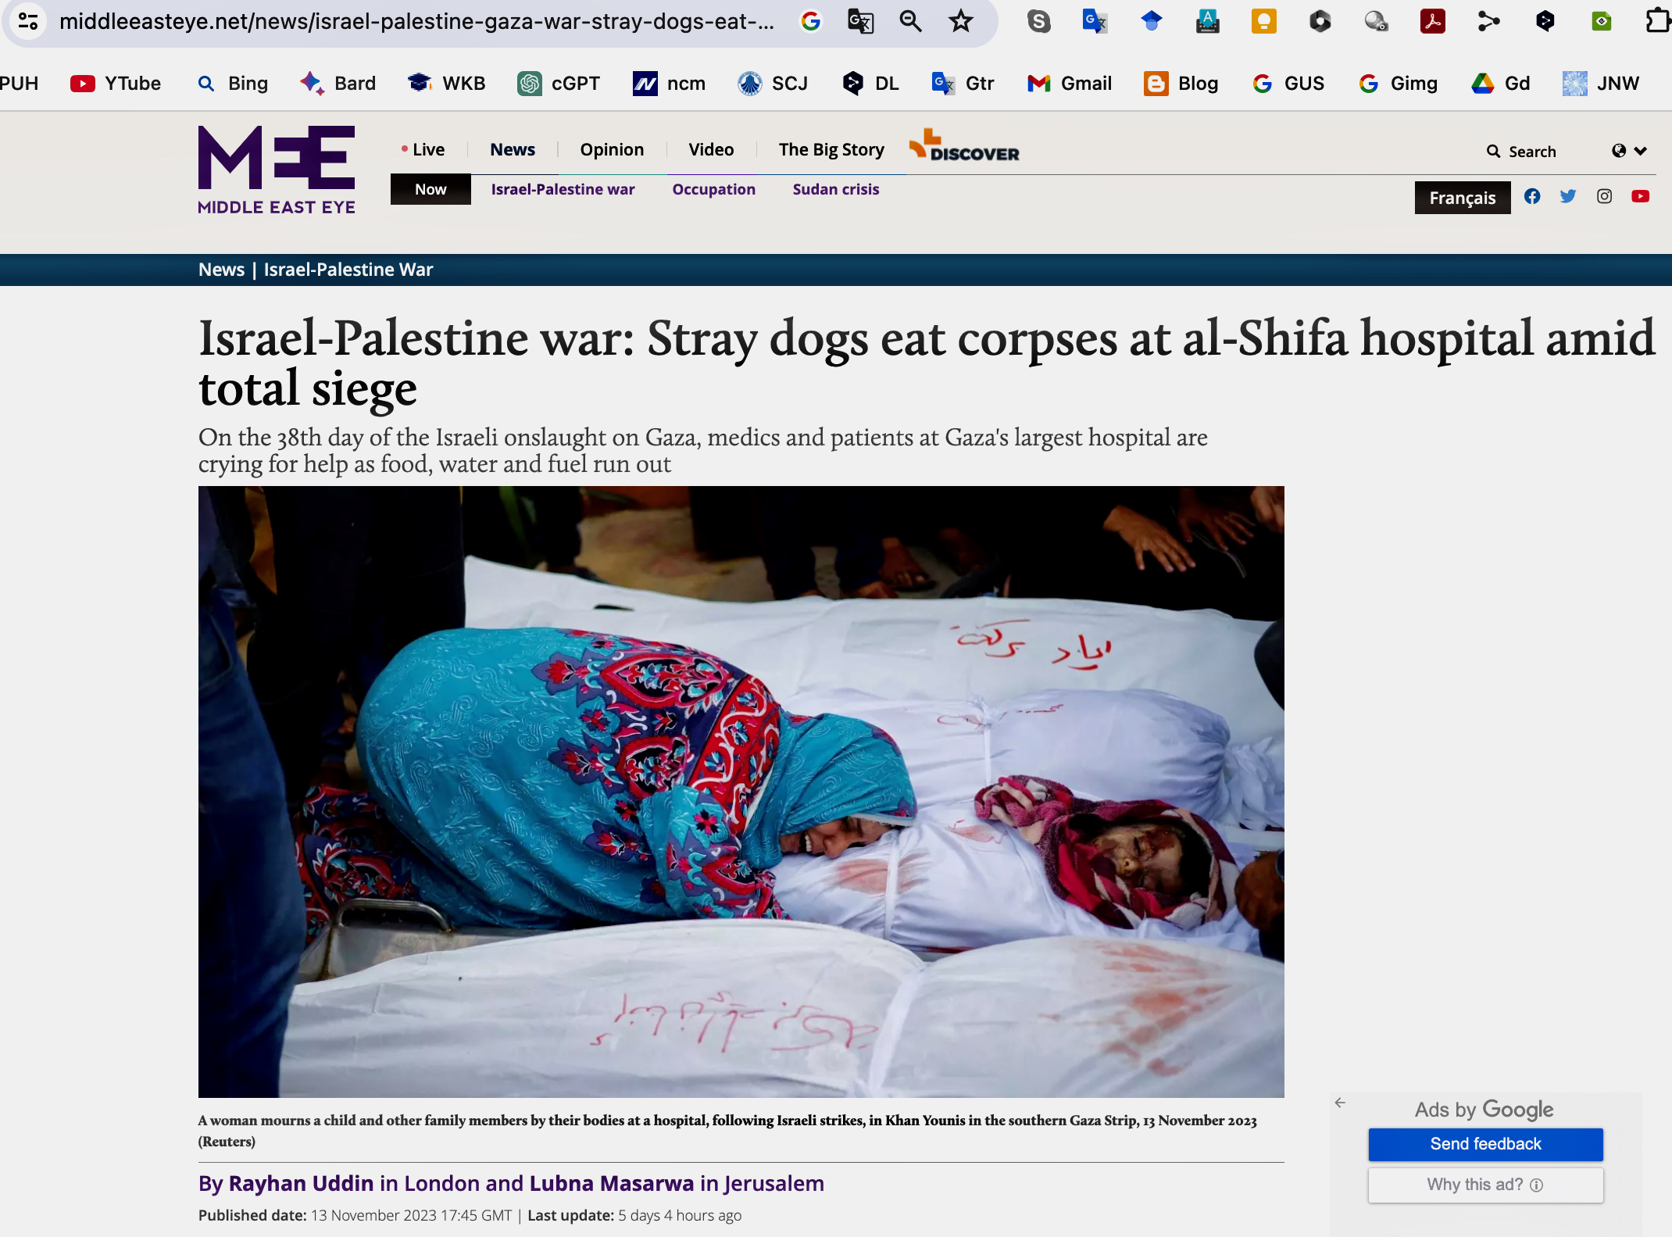Click the Send feedback ad button

[x=1485, y=1144]
